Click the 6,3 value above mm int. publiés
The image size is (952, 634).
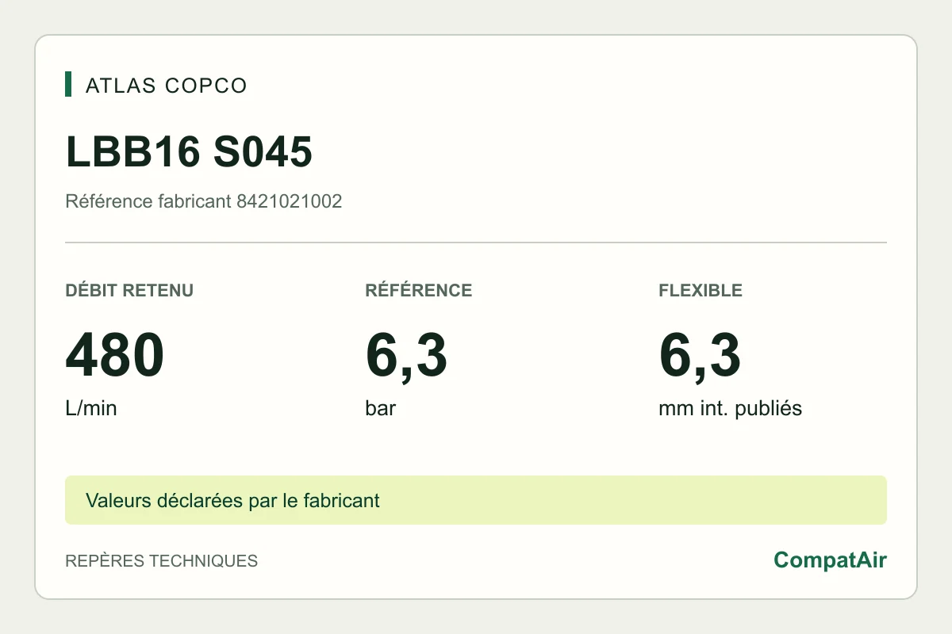pos(700,356)
